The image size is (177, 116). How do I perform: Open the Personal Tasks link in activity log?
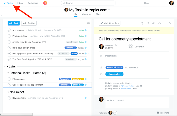click(127, 86)
